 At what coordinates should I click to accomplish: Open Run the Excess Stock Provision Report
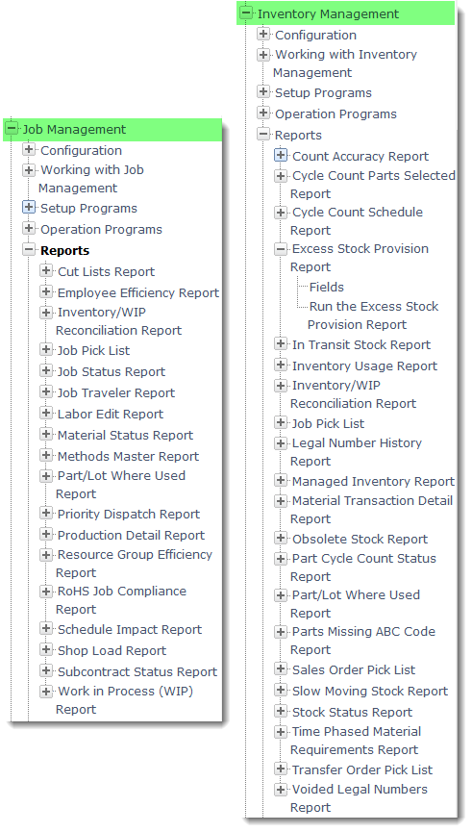(373, 315)
